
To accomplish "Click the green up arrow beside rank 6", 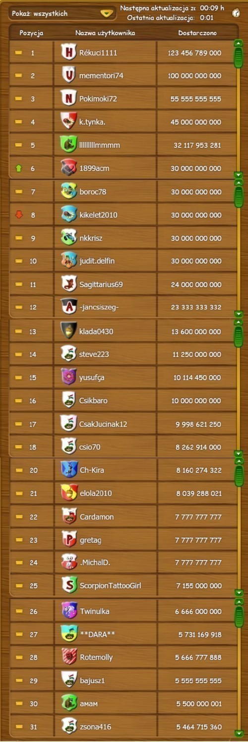I will 19,169.
